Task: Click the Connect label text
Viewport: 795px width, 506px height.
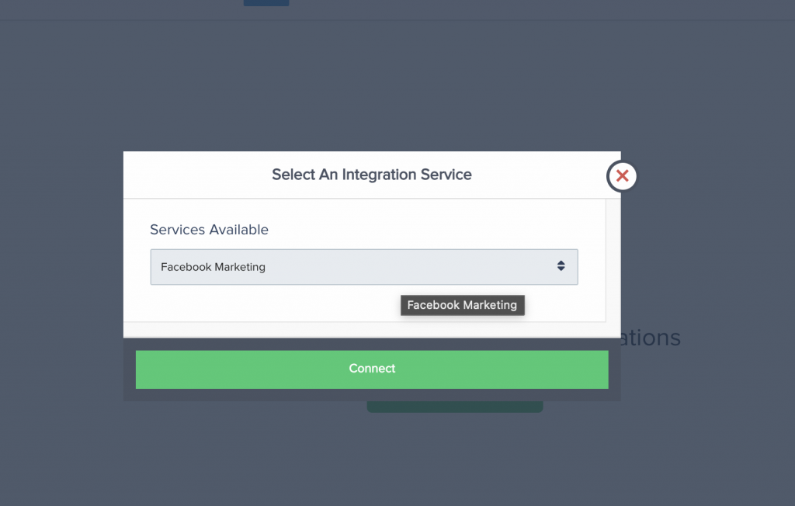Action: pos(372,369)
